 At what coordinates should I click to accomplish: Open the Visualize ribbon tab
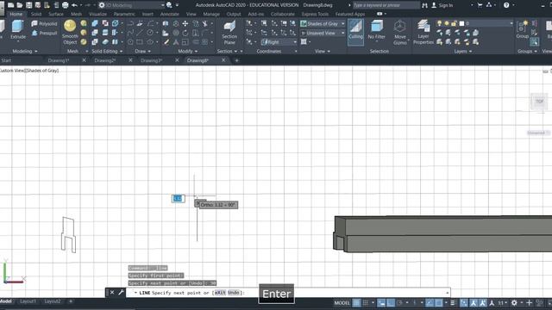[x=97, y=14]
